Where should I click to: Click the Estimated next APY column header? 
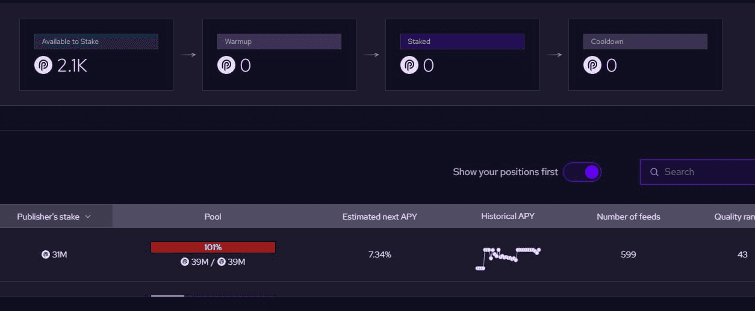tap(379, 217)
